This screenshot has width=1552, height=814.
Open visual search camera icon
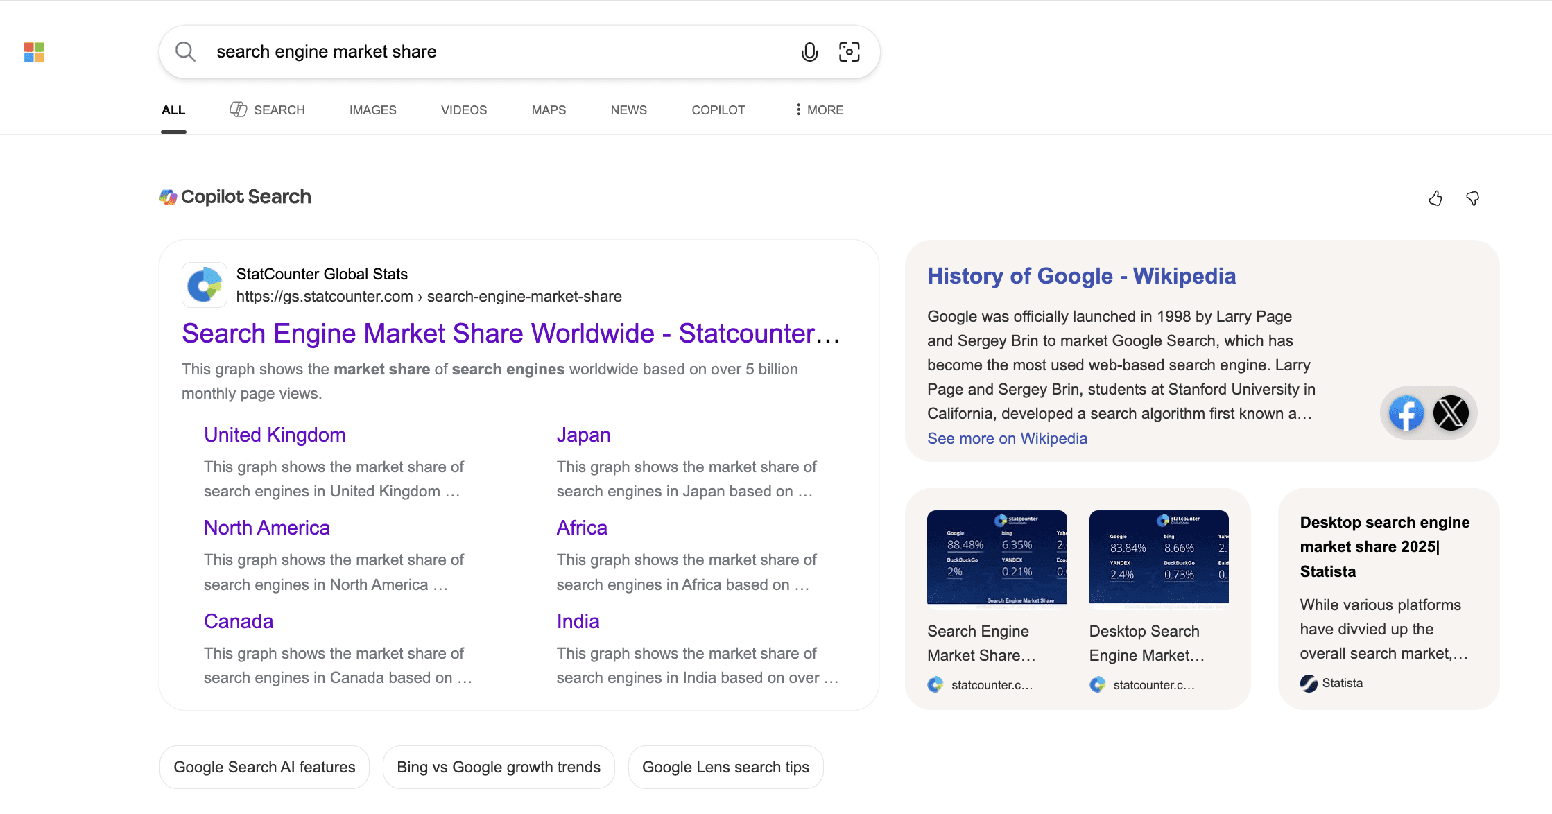pos(849,52)
